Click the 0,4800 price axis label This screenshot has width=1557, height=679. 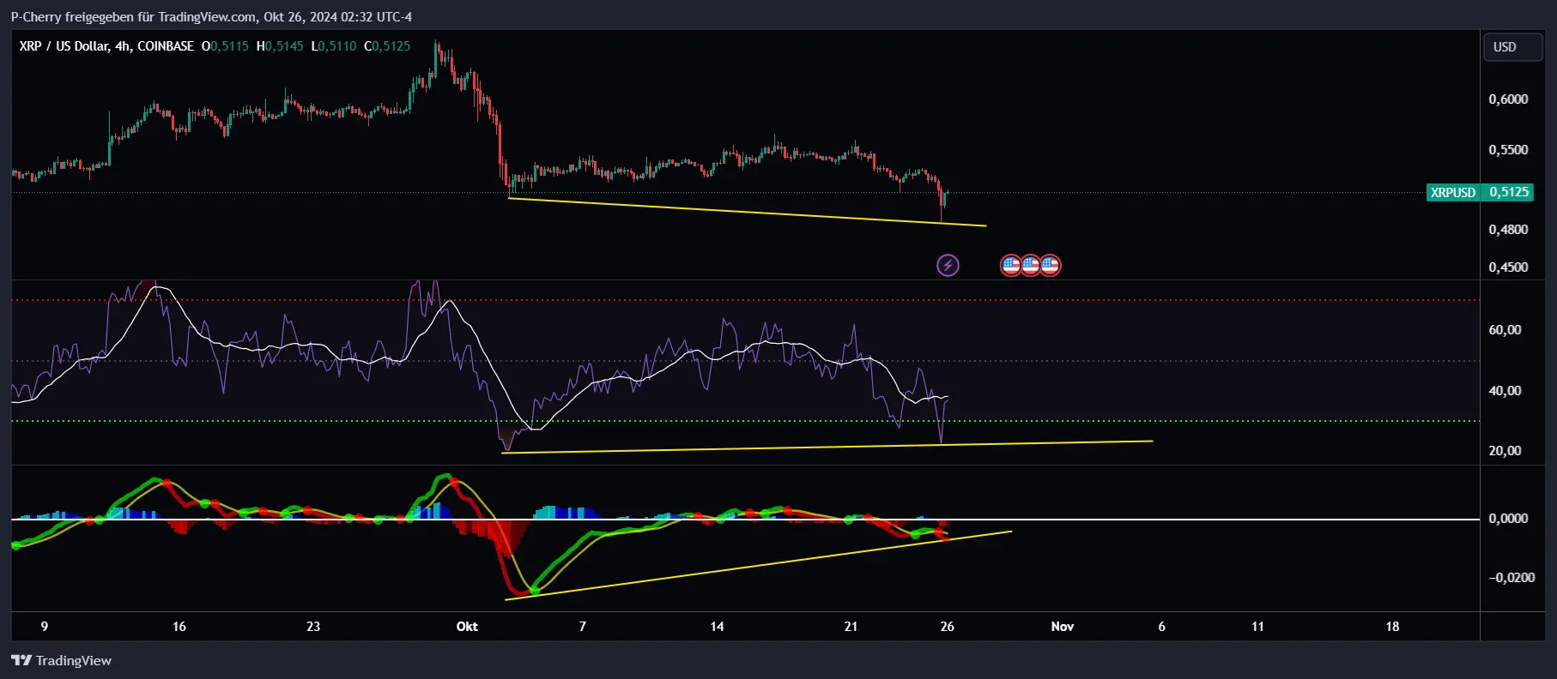pyautogui.click(x=1508, y=230)
